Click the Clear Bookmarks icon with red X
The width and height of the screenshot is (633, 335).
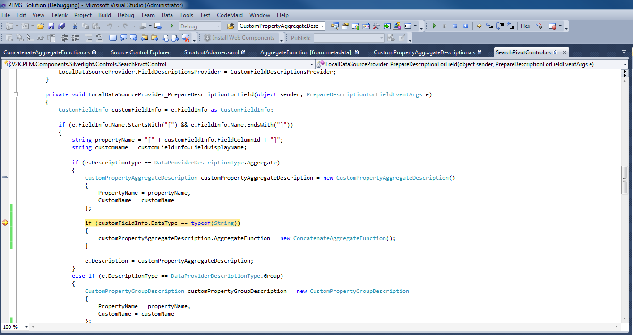pyautogui.click(x=186, y=38)
